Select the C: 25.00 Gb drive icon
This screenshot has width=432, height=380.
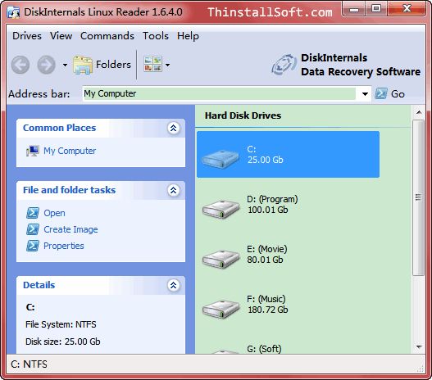click(x=221, y=158)
